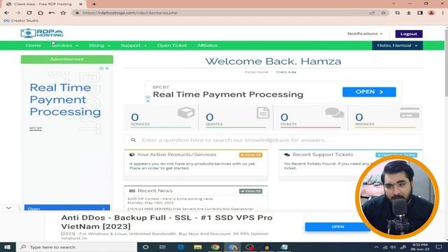This screenshot has height=252, width=448.
Task: Open Chrome from the taskbar
Action: 215,247
